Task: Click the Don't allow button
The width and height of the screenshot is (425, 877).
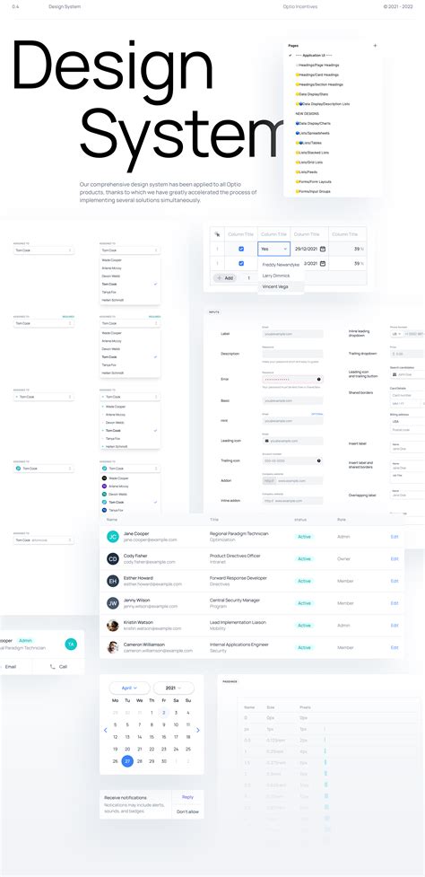Action: pyautogui.click(x=187, y=811)
